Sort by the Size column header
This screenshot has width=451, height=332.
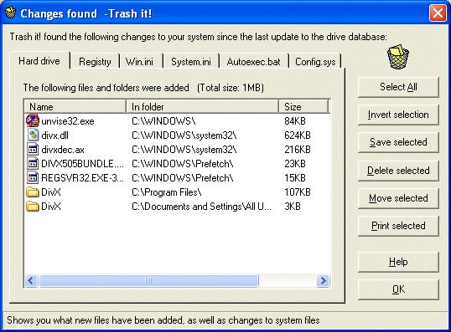point(303,106)
